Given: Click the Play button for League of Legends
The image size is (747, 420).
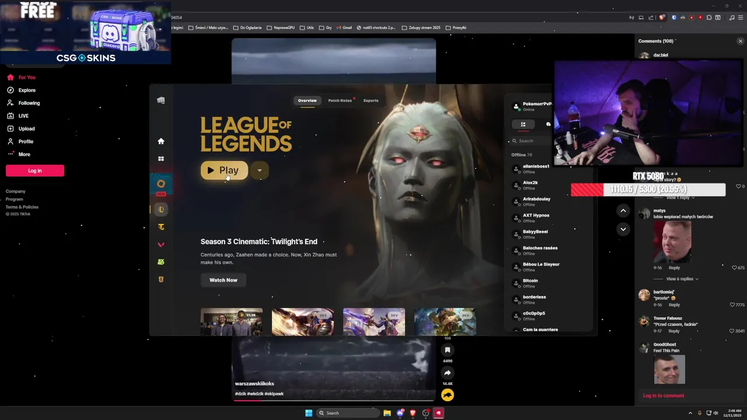Looking at the screenshot, I should point(224,170).
